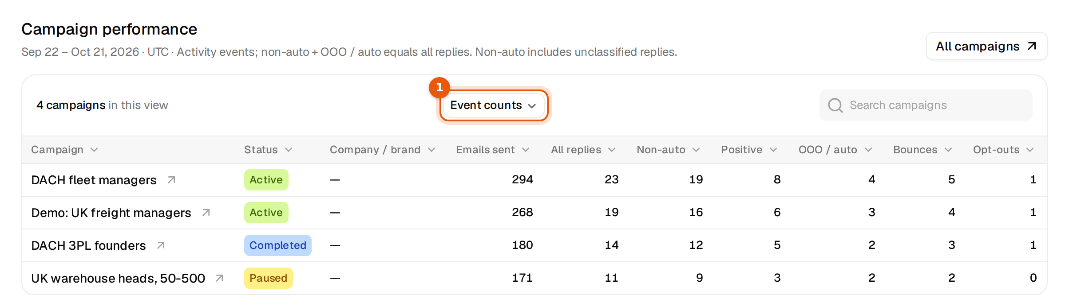Open Company / brand column menu
Screen dimensions: 1069x295
tap(382, 150)
